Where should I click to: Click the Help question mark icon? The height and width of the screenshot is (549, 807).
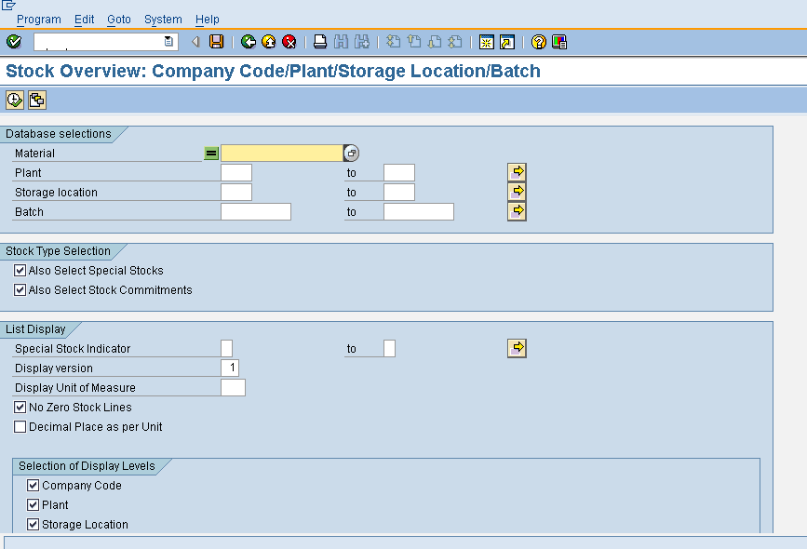click(x=538, y=41)
